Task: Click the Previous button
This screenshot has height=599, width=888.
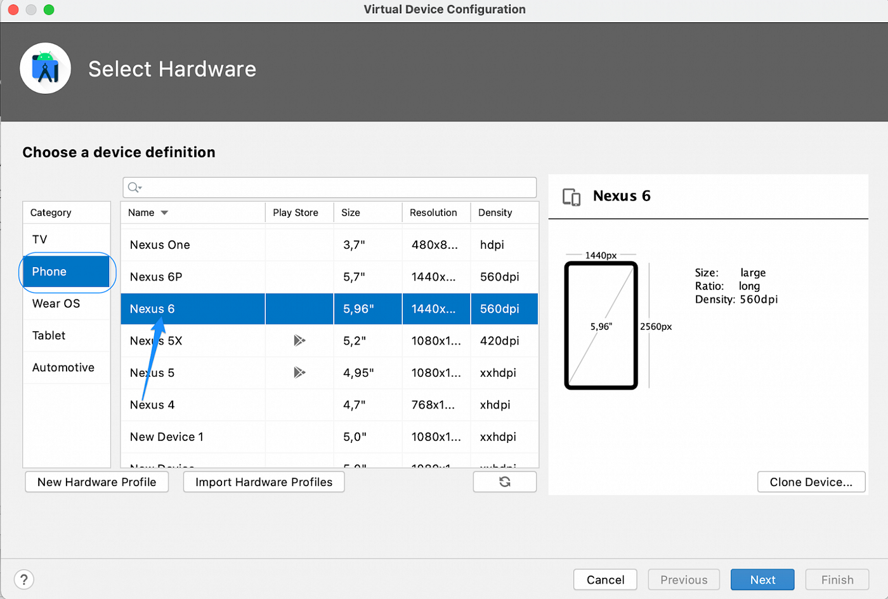Action: click(x=684, y=579)
